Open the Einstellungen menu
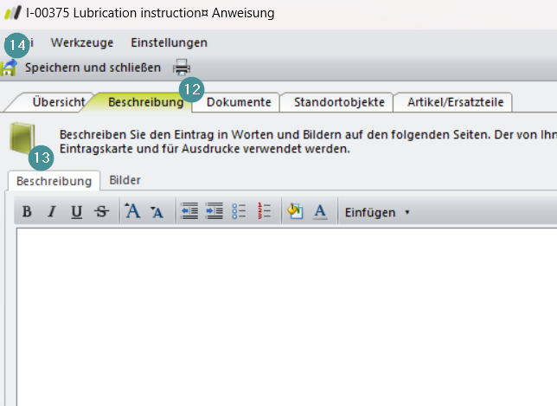Viewport: 557px width, 406px height. (x=170, y=42)
